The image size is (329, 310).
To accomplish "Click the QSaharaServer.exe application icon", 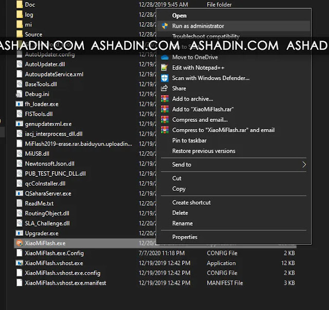I will [20, 193].
